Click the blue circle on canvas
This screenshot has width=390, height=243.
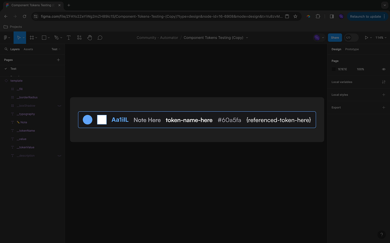[x=88, y=120]
